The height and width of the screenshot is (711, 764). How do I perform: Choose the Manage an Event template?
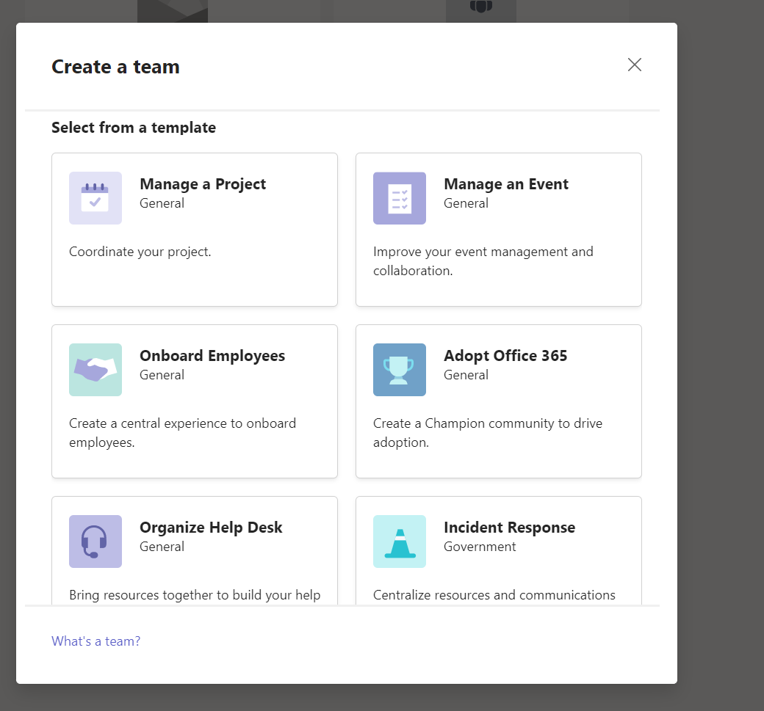click(x=498, y=229)
